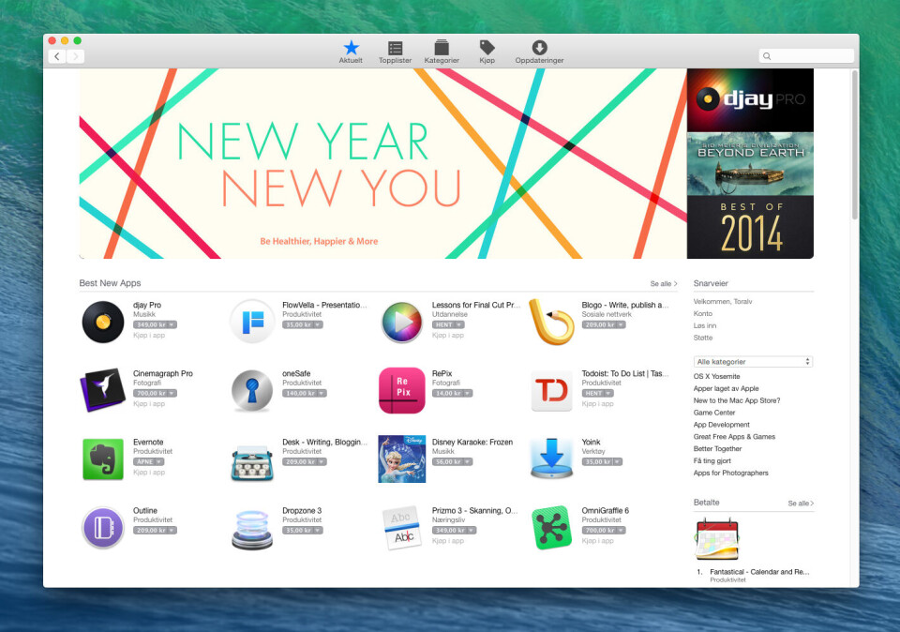The width and height of the screenshot is (900, 632).
Task: Open Fantastical - Calendar and Re... title
Action: [x=759, y=572]
